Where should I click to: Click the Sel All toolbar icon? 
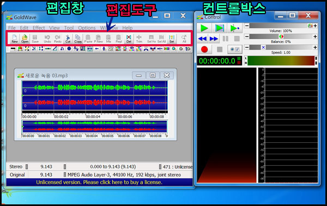point(161,39)
